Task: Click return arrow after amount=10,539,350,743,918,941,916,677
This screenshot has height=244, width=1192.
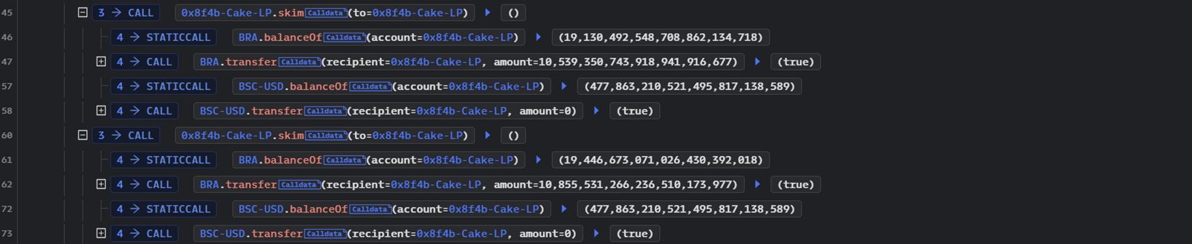Action: click(757, 61)
